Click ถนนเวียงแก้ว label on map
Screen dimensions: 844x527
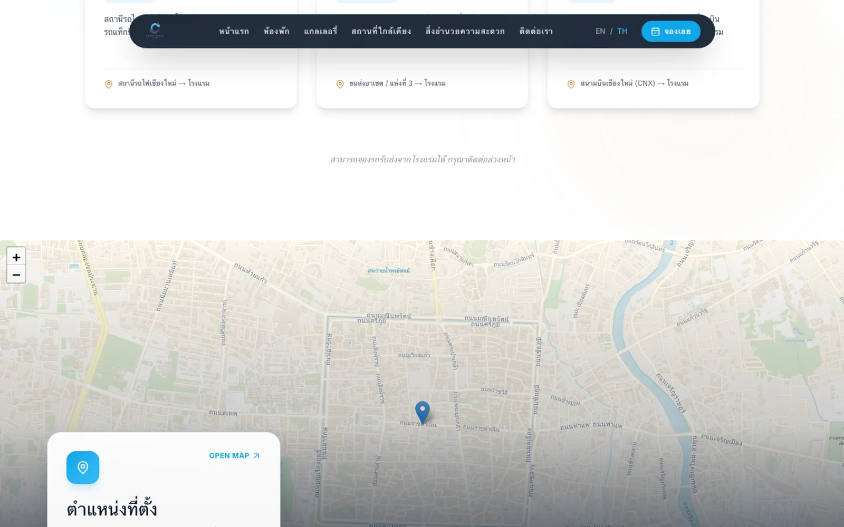414,355
